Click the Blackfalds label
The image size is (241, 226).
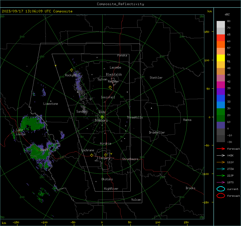114,74
